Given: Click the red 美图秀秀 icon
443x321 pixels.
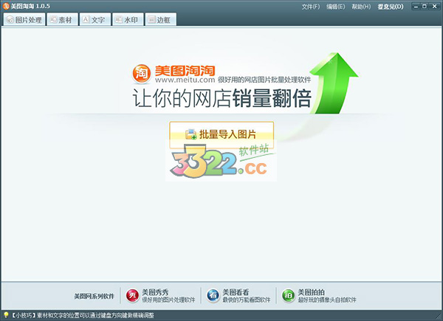Looking at the screenshot, I should (x=132, y=296).
